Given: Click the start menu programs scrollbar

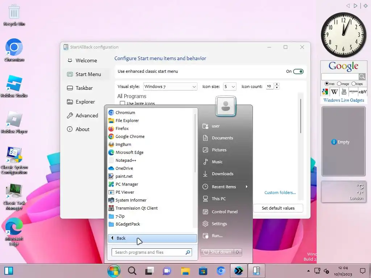Looking at the screenshot, I should point(195,143).
